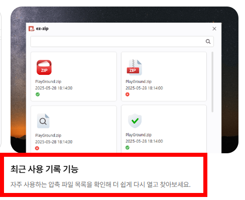Click the green success status under red ZIP card
The height and width of the screenshot is (200, 245).
click(x=38, y=94)
